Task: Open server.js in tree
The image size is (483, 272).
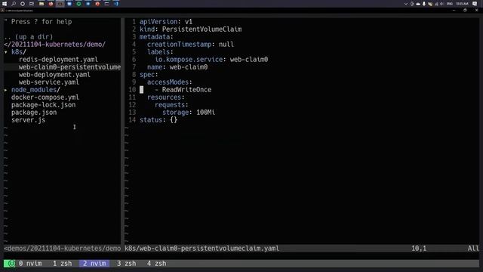Action: coord(29,120)
